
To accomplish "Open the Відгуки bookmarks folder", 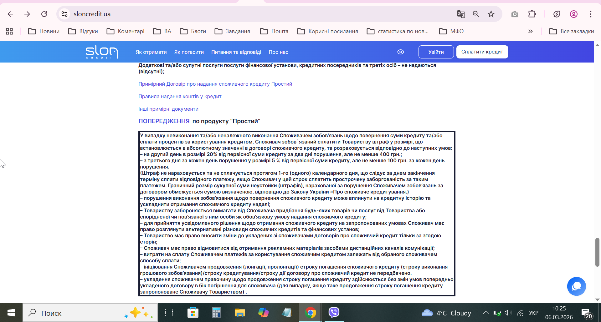I will (83, 31).
